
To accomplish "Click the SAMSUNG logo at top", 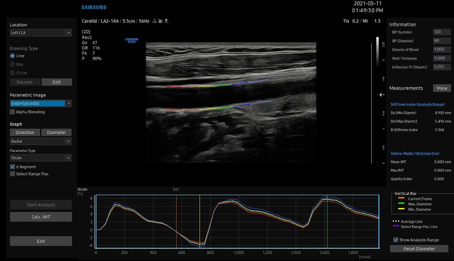I will (94, 7).
